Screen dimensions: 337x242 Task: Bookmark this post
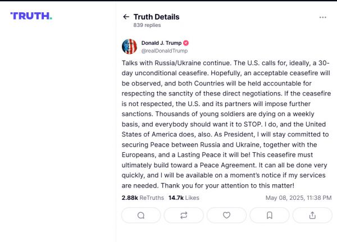(269, 215)
